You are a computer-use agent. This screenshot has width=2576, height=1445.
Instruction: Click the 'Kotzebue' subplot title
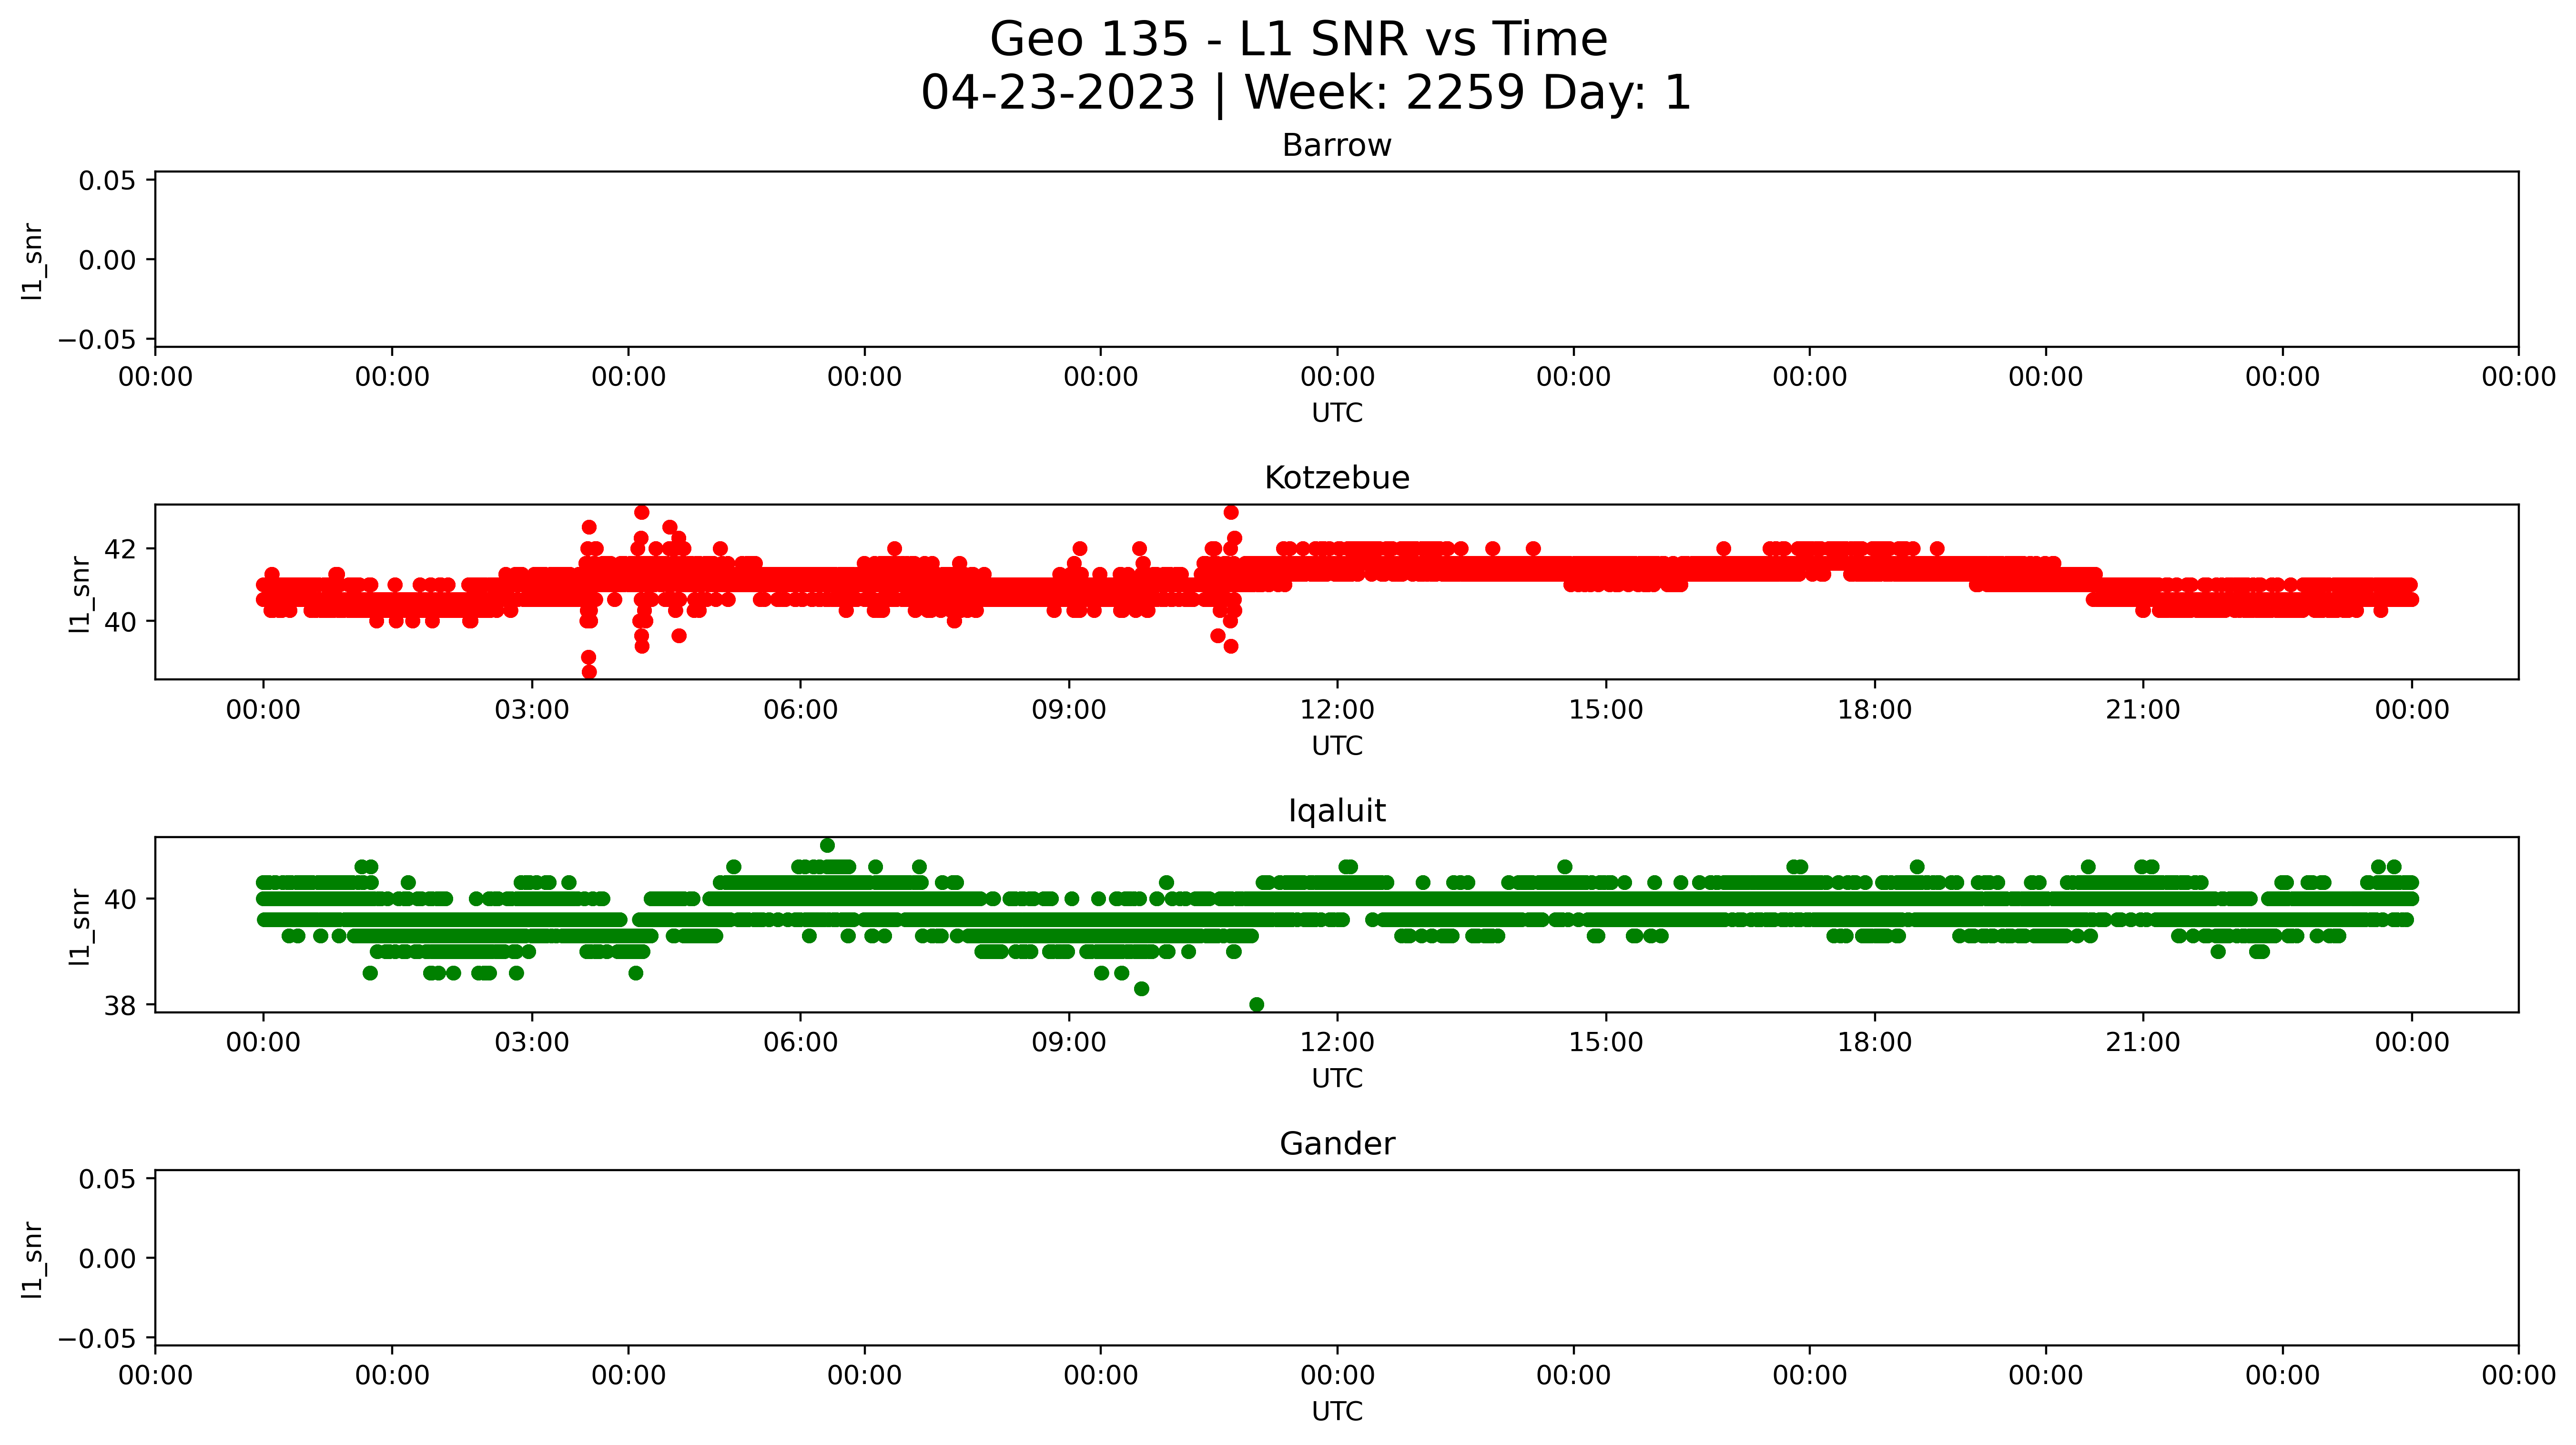click(1336, 478)
